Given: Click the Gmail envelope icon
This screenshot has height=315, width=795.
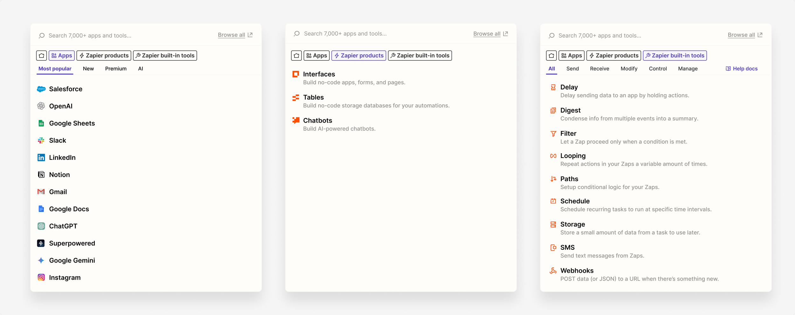Looking at the screenshot, I should tap(41, 192).
